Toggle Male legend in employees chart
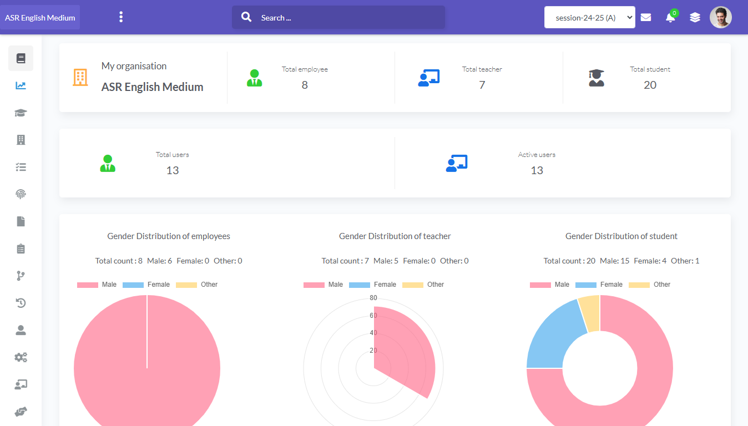 pyautogui.click(x=97, y=285)
